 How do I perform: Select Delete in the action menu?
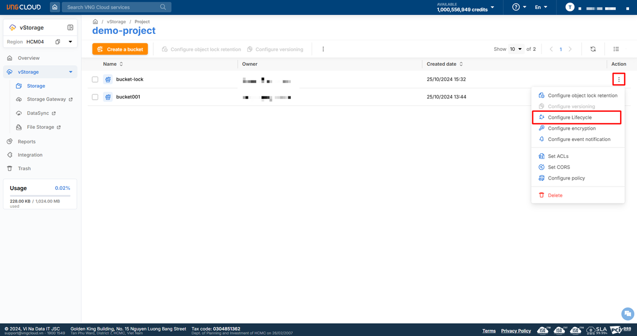555,196
